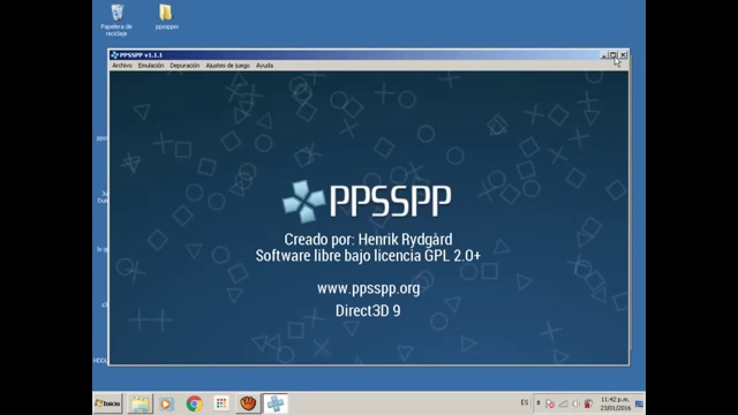Click the PPSSPP taskbar button

tap(276, 403)
